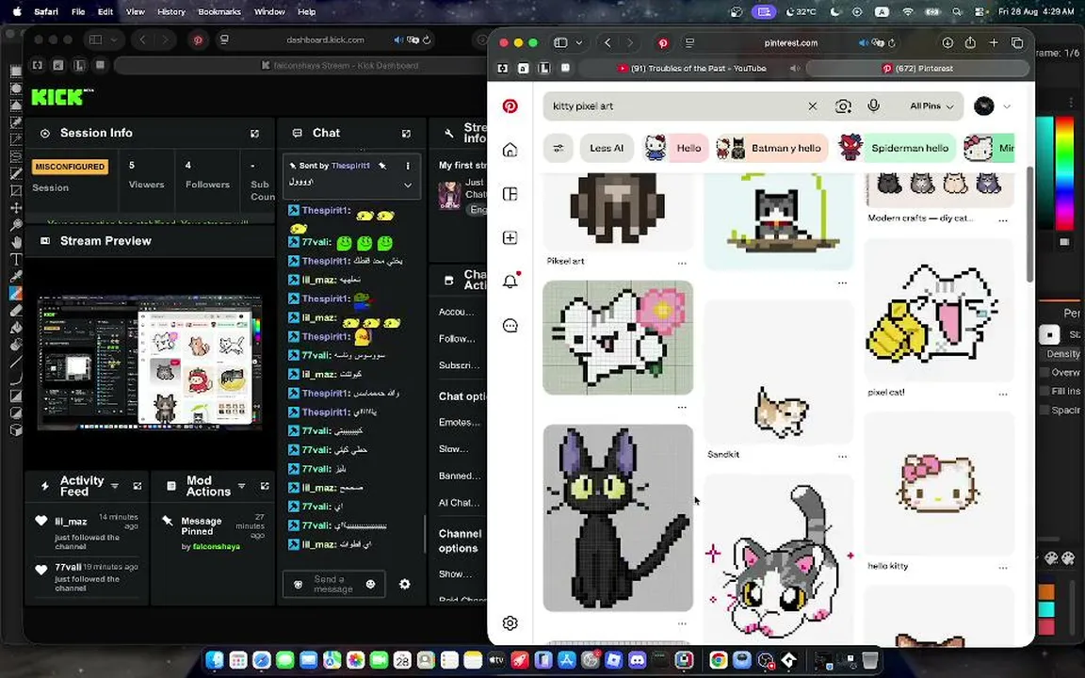Select the 'Less AI' filter chip
This screenshot has width=1085, height=678.
pyautogui.click(x=607, y=148)
